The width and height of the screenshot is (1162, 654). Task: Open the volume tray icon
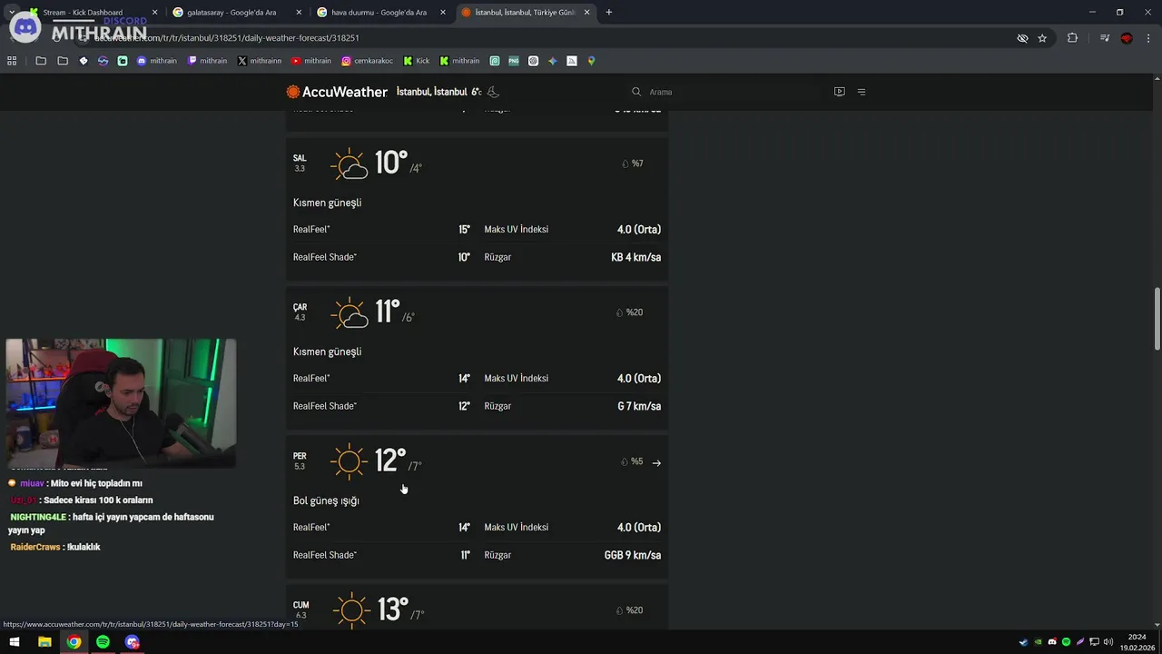click(x=1108, y=642)
